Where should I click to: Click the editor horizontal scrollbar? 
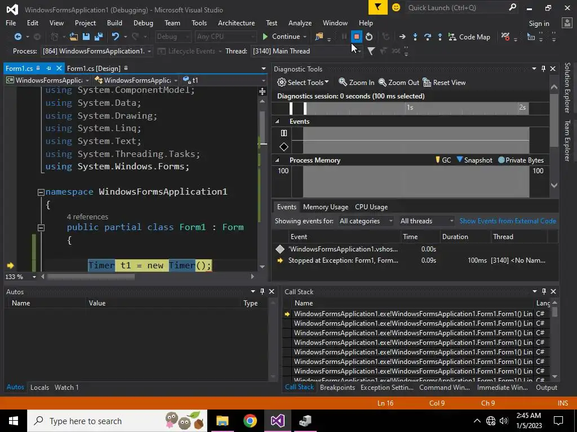coord(91,277)
